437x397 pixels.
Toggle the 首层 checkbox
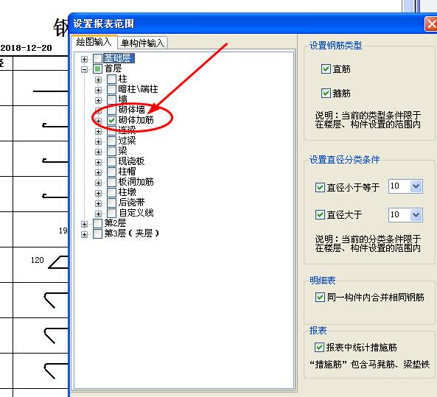coord(97,68)
